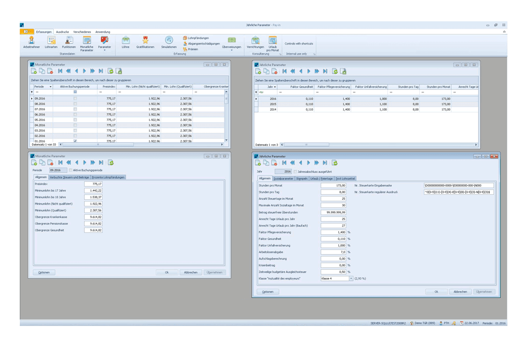Click the Funktionen ribbon icon
Viewport: 529px width, 347px height.
(69, 43)
